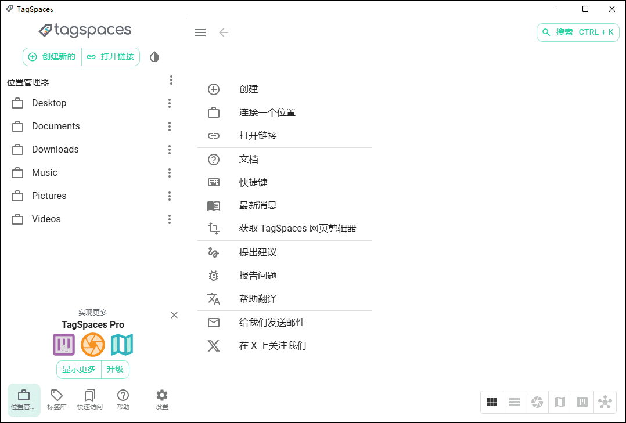Open the Desktop location options menu

(169, 103)
